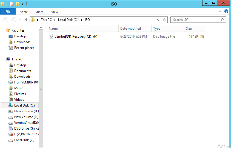Viewport: 231px width, 148px height.
Task: Click the Search ISO field
Action: click(198, 19)
